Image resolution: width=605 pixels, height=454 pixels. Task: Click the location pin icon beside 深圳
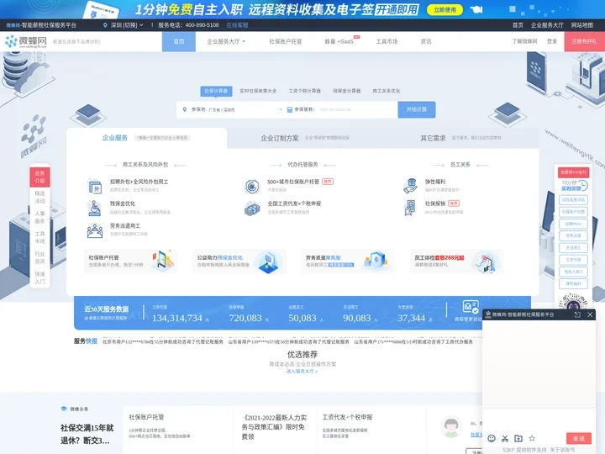105,25
